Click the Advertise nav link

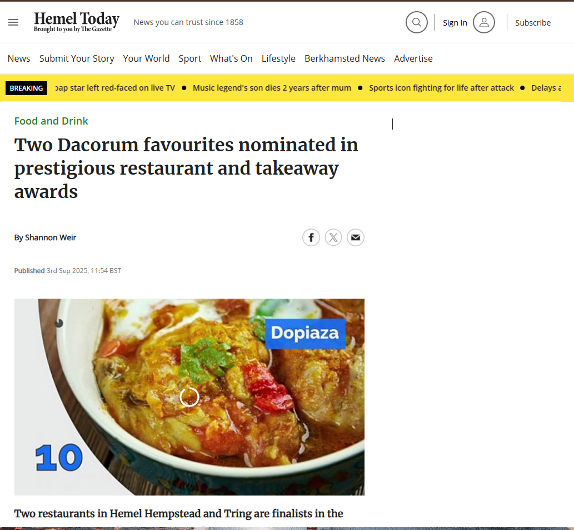point(413,58)
